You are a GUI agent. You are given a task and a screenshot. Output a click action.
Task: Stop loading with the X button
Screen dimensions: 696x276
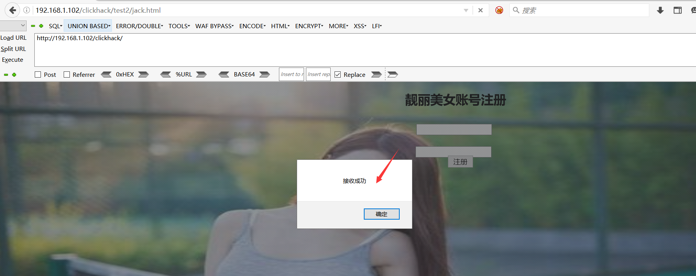tap(480, 10)
